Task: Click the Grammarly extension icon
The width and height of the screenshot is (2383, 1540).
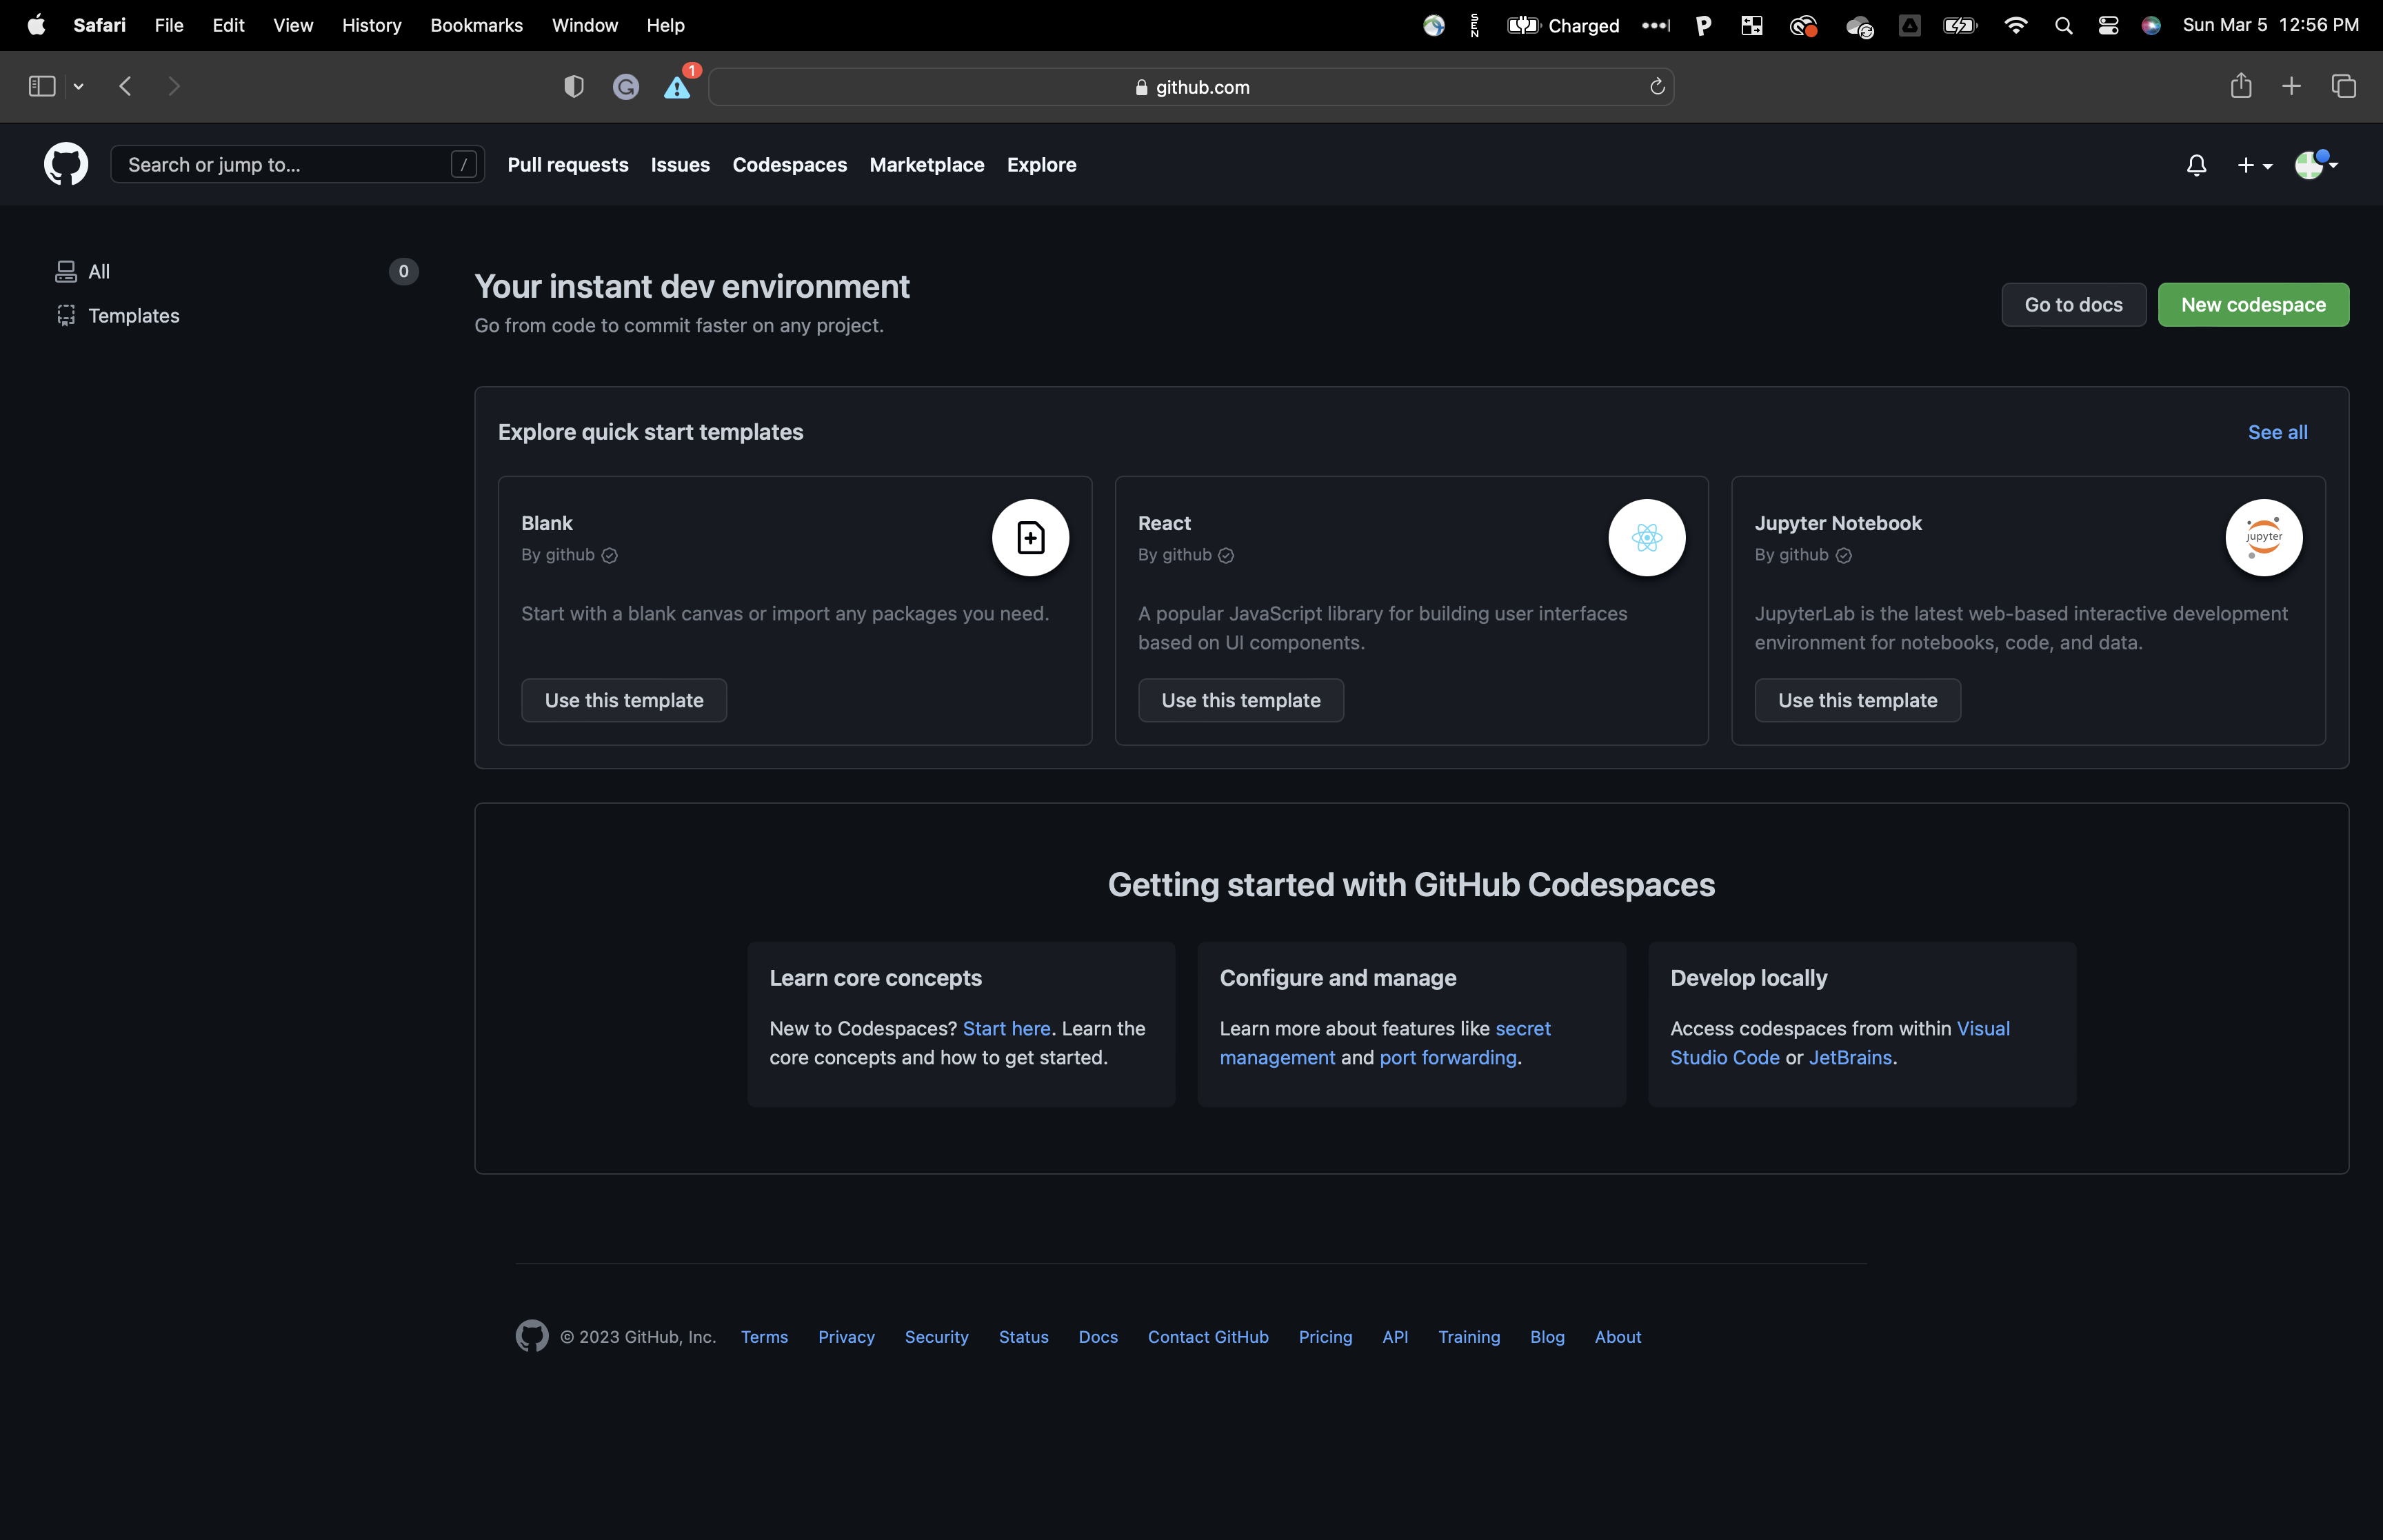Action: pyautogui.click(x=626, y=87)
